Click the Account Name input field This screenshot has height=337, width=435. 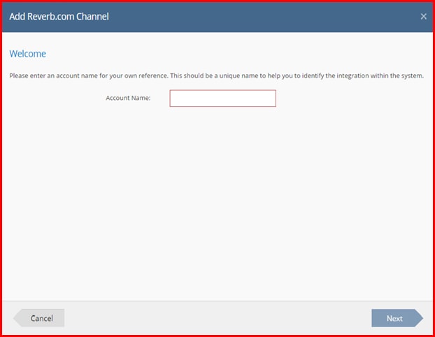(223, 98)
